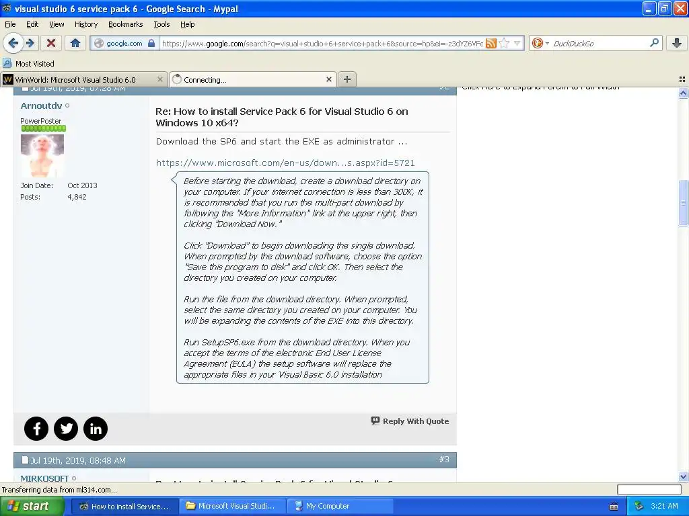The height and width of the screenshot is (516, 689).
Task: Open post #3 permalink number
Action: point(444,460)
